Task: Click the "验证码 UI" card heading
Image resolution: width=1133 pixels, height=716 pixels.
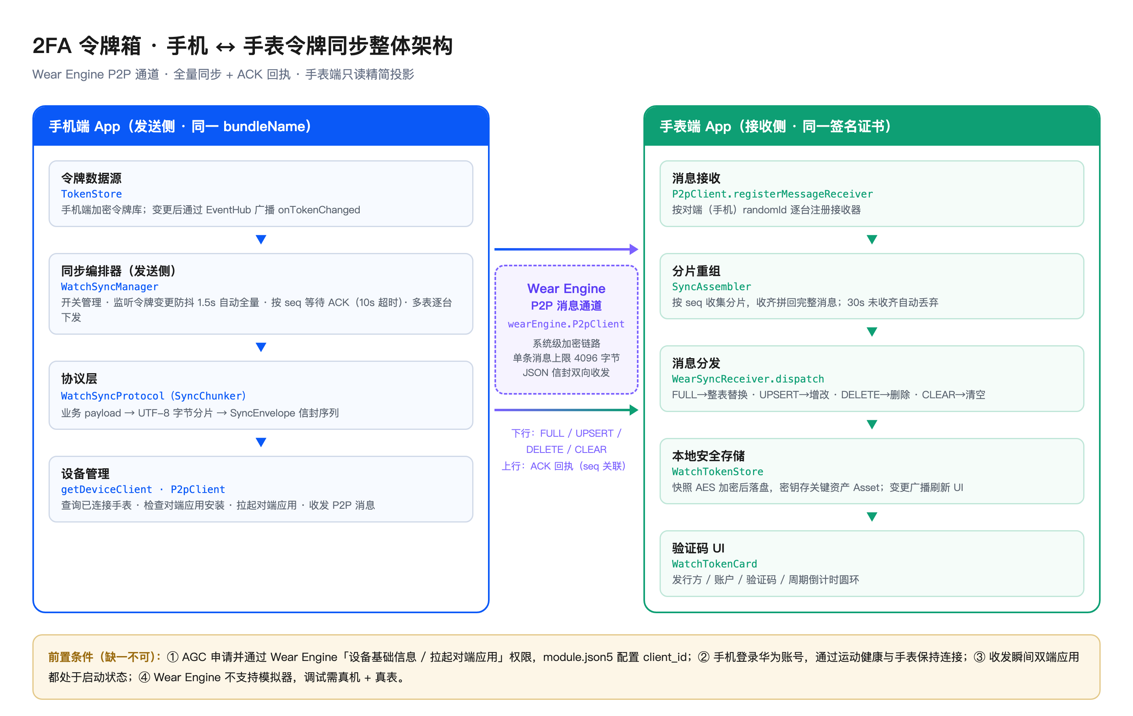Action: [698, 548]
